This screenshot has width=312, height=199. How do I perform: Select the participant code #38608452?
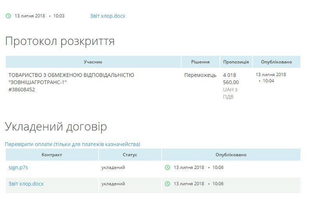(x=22, y=89)
